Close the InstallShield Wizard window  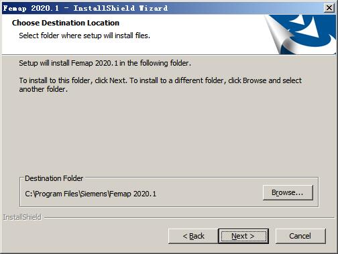tap(329, 8)
